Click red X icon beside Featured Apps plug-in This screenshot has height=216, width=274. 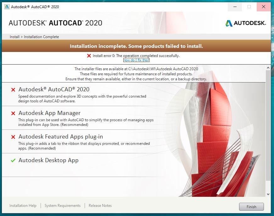[x=13, y=137]
